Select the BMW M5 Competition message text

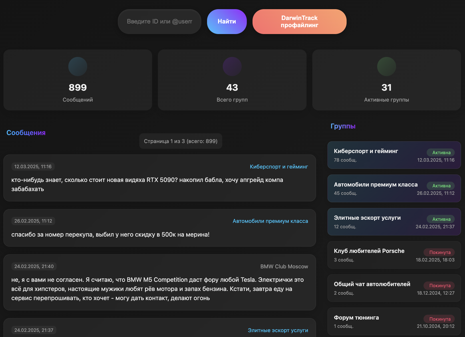pos(158,289)
